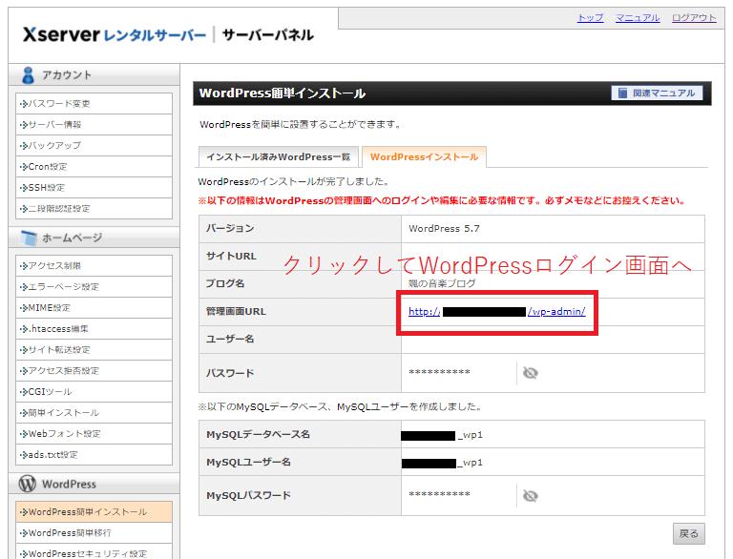Screen dimensions: 733x559
Task: Click the サイトURL row label
Action: 231,257
